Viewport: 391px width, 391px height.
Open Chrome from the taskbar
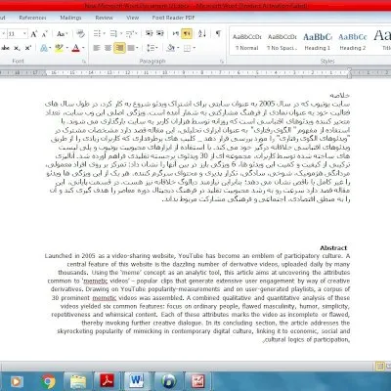pos(48,381)
